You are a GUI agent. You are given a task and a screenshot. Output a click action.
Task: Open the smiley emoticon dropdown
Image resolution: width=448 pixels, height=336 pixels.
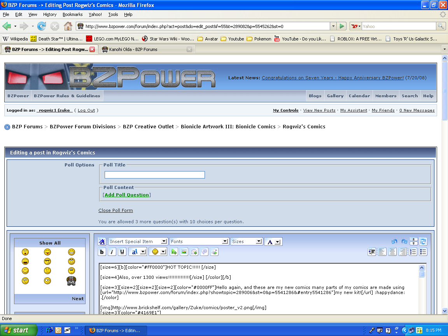pos(163,252)
